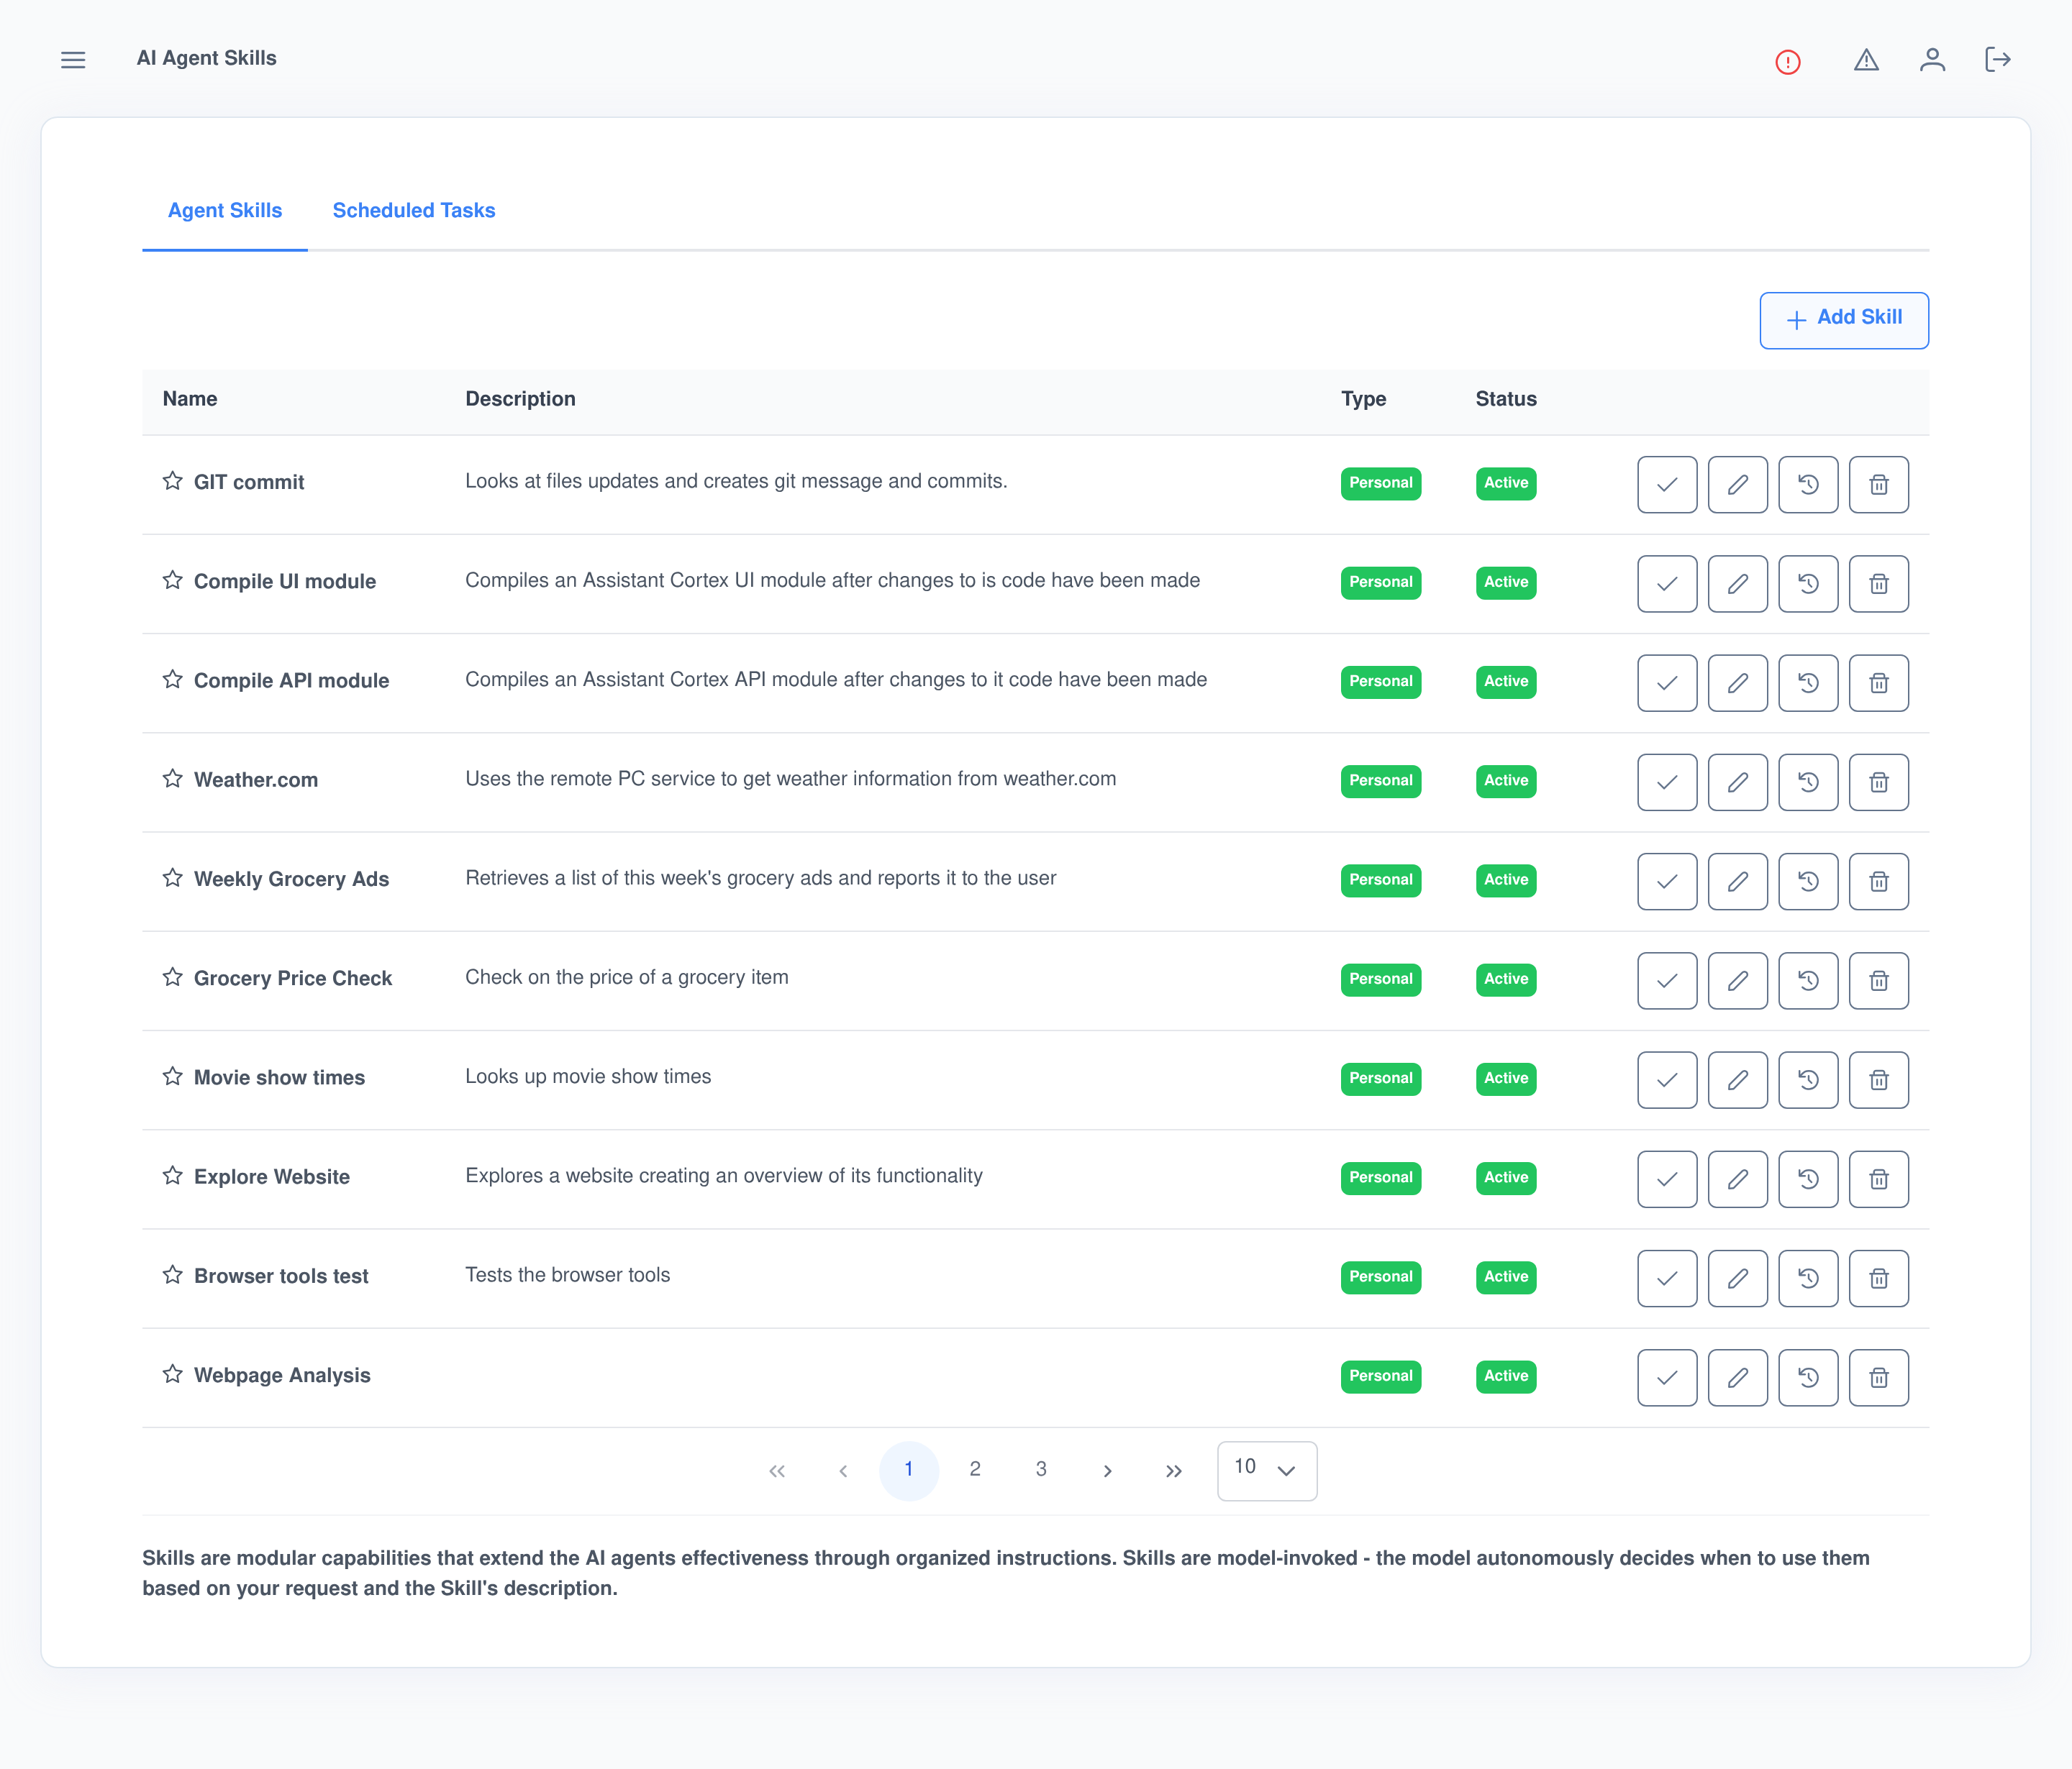Edit the Browser tools test skill
This screenshot has width=2072, height=1769.
point(1738,1279)
